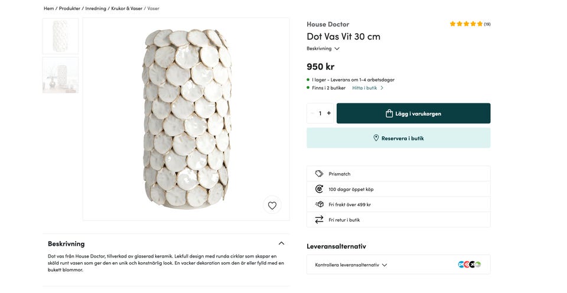Image resolution: width=567 pixels, height=293 pixels.
Task: Click the heart favorite icon on product image
Action: [x=272, y=206]
